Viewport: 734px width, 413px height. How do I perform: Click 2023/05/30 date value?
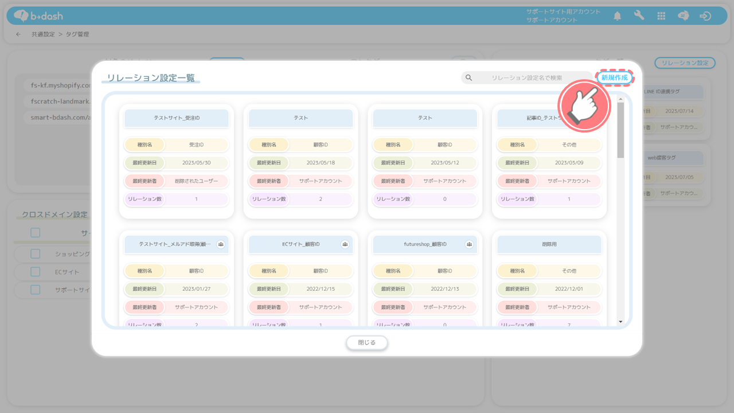[196, 163]
